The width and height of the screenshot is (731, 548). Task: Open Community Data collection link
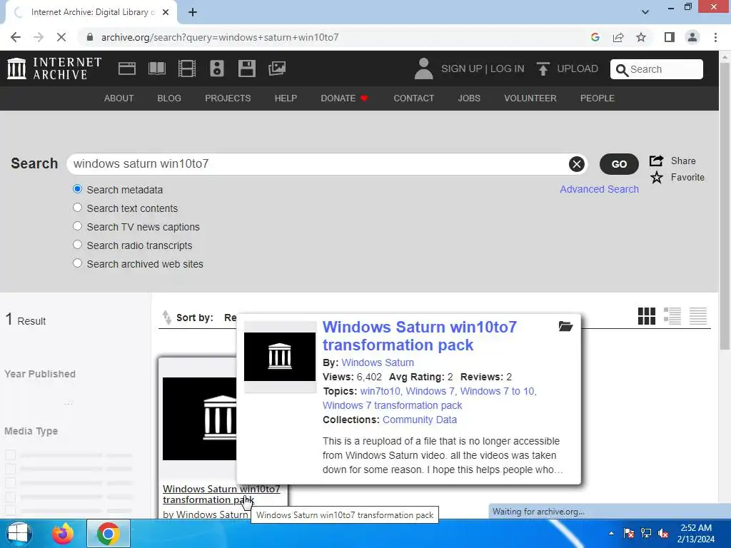coord(420,420)
